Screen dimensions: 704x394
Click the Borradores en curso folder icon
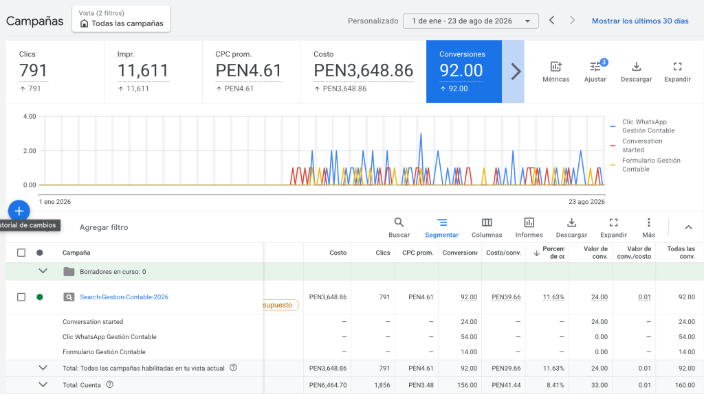click(69, 272)
